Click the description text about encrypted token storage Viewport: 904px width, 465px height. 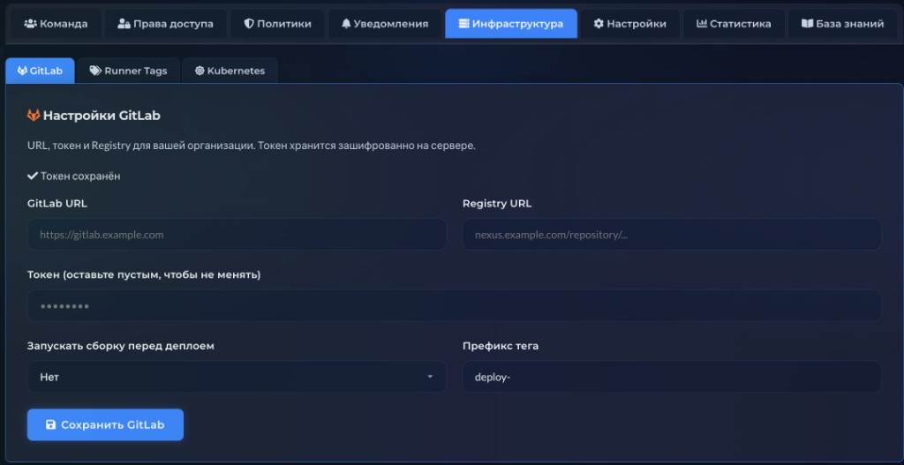click(252, 146)
